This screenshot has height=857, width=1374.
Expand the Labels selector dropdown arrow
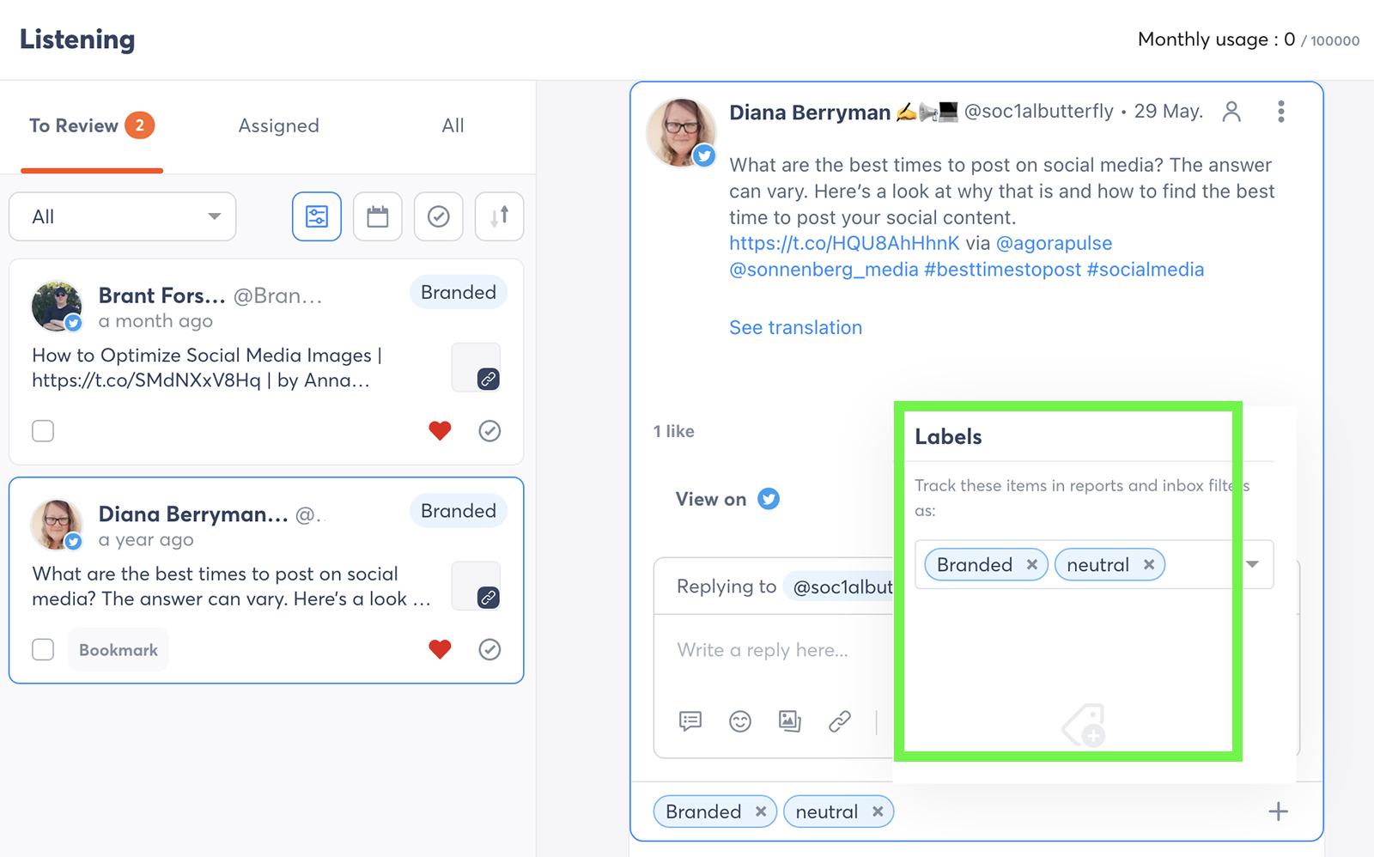pos(1253,564)
